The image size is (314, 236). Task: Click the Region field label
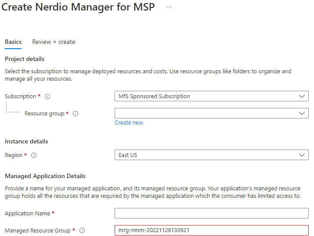coord(14,155)
